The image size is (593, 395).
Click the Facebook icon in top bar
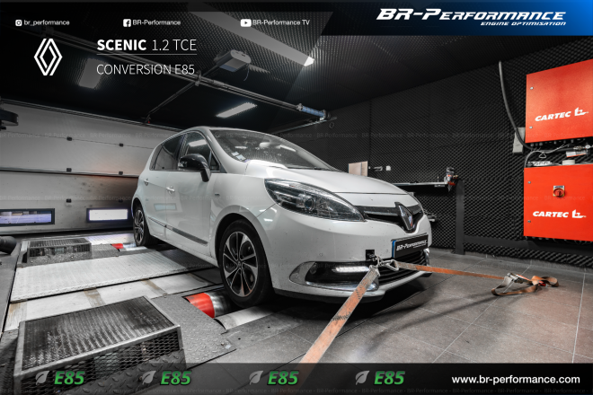coord(126,22)
